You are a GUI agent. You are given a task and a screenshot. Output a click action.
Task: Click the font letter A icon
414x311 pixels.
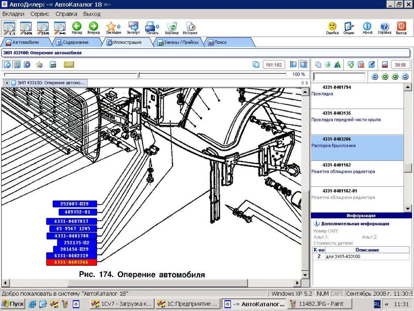click(337, 65)
